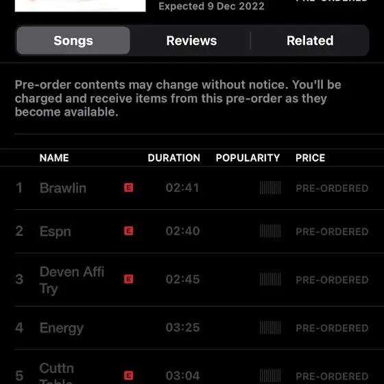This screenshot has width=384, height=384.
Task: Click the popularity bars for Energy
Action: tap(270, 328)
